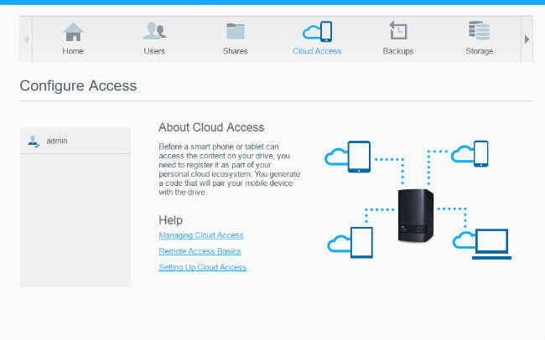Open the Backups clock icon
The height and width of the screenshot is (340, 545).
coord(398,30)
